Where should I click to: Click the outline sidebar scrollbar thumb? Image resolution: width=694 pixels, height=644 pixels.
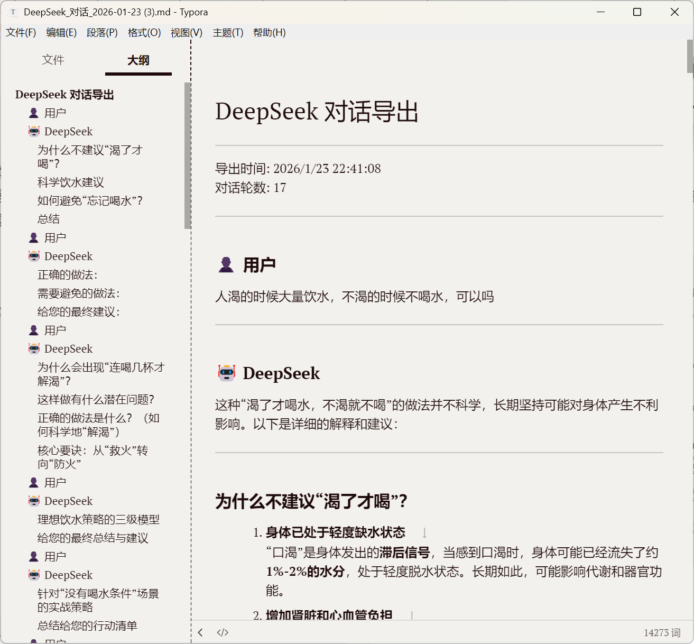click(x=188, y=155)
